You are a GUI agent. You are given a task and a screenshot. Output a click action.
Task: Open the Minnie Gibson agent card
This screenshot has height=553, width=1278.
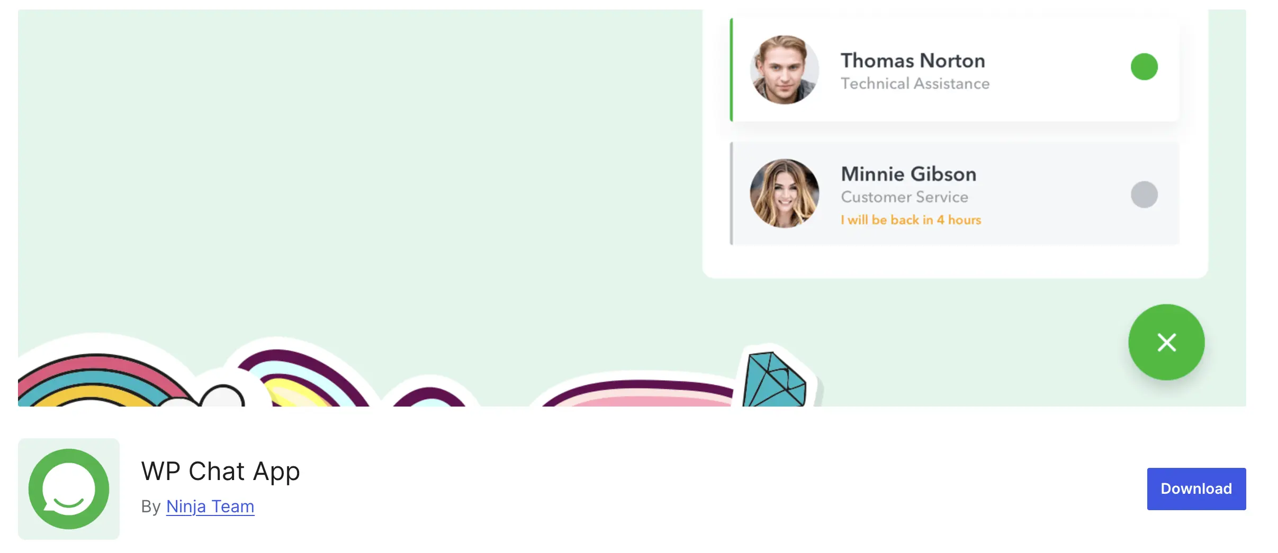[x=955, y=193]
